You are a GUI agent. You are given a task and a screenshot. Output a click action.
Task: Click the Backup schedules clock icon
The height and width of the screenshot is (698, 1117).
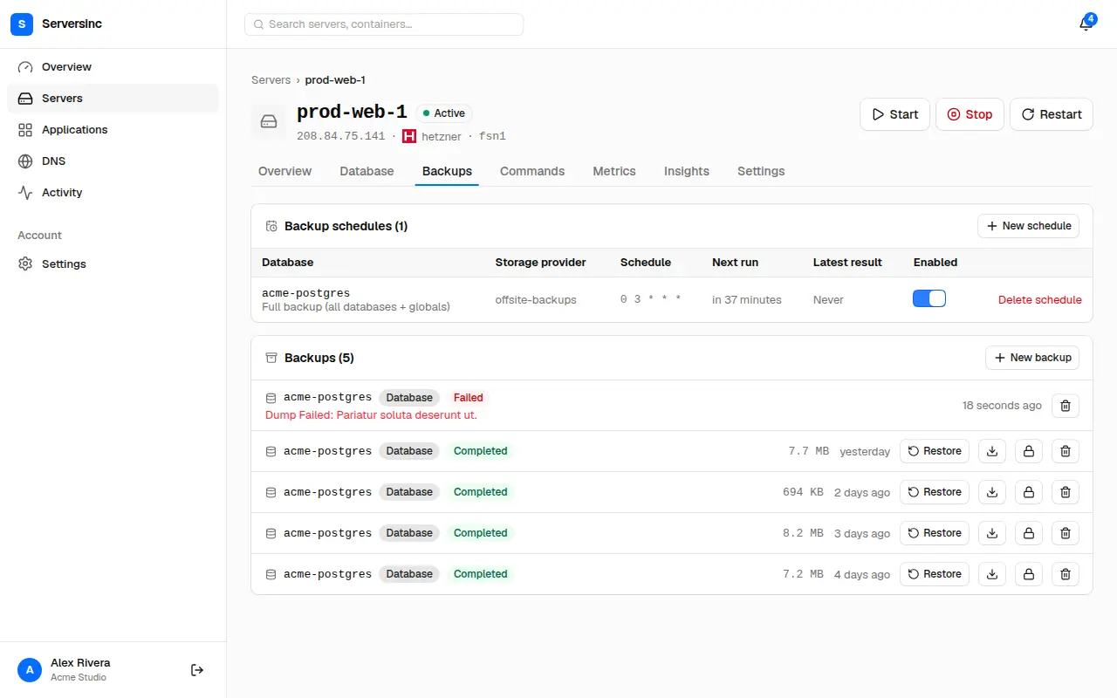[x=271, y=226]
